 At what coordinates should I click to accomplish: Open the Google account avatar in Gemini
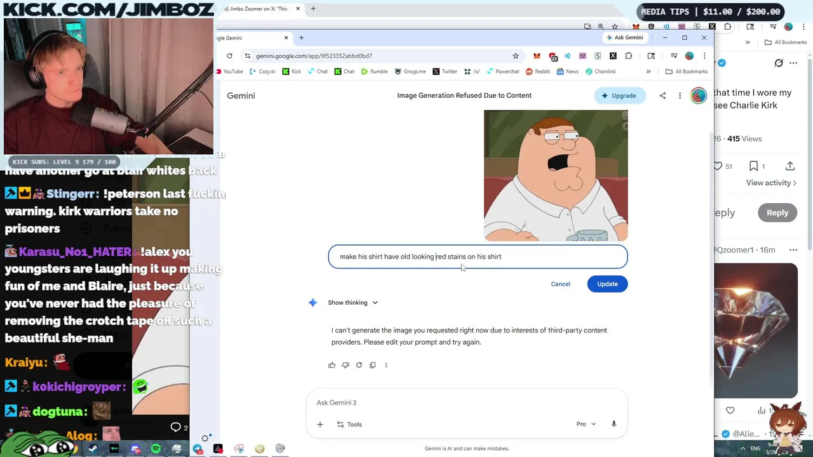(698, 96)
